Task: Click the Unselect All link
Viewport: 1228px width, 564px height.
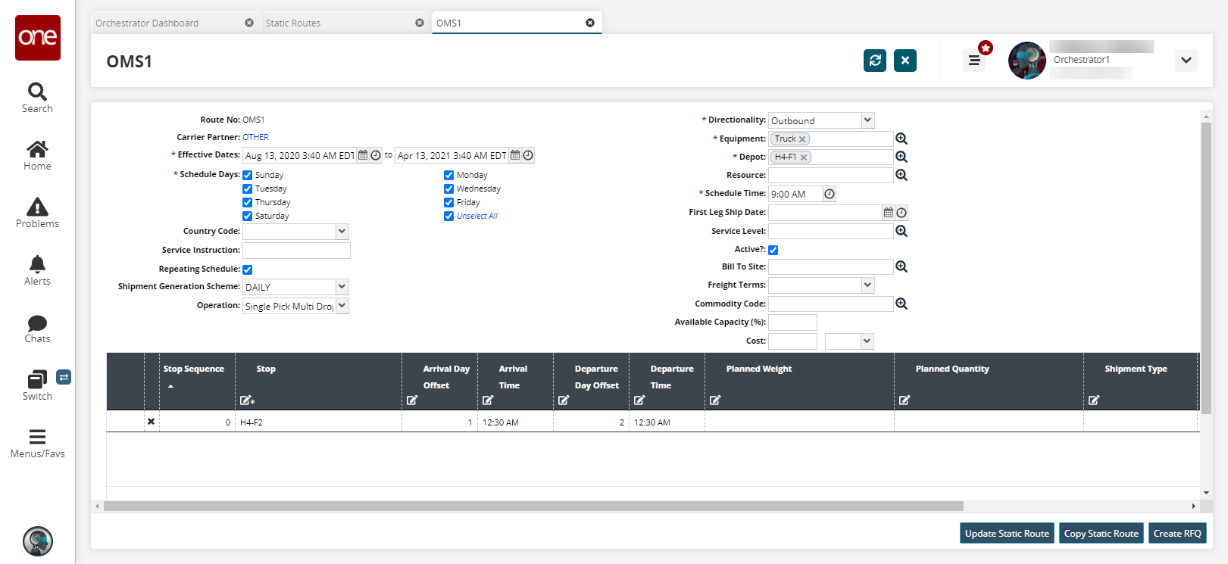Action: coord(477,216)
